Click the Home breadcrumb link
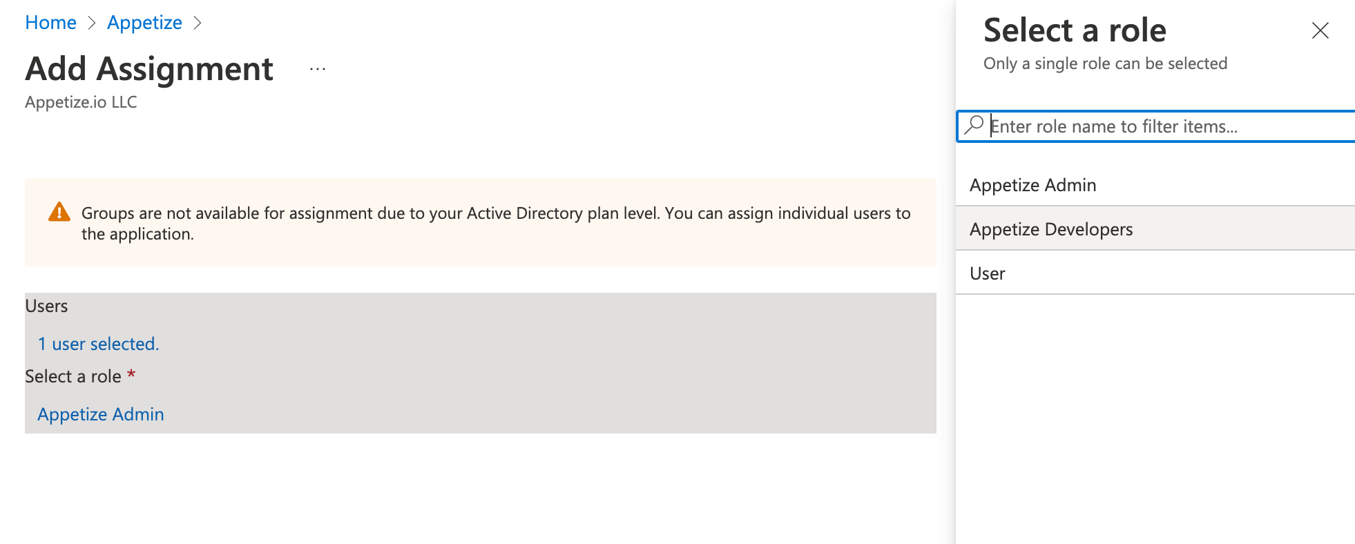1355x544 pixels. coord(50,23)
